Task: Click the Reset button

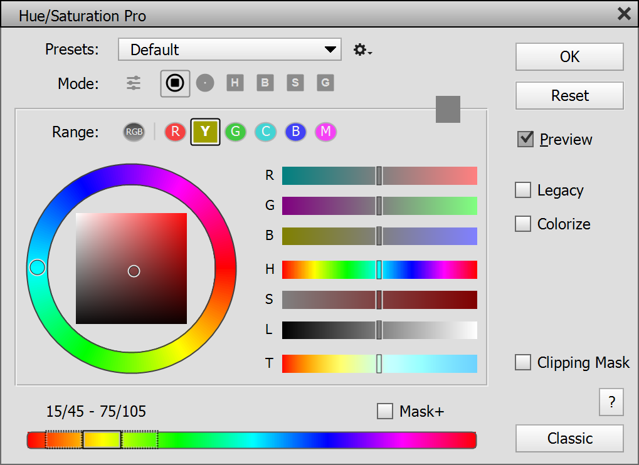Action: pos(569,96)
